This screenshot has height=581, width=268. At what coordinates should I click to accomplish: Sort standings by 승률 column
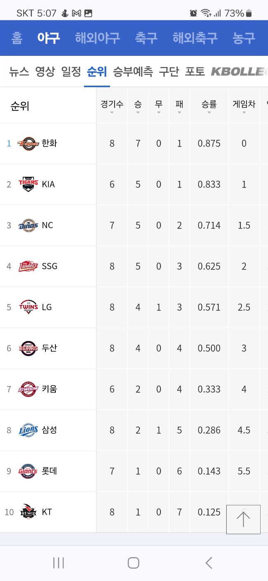click(x=209, y=106)
